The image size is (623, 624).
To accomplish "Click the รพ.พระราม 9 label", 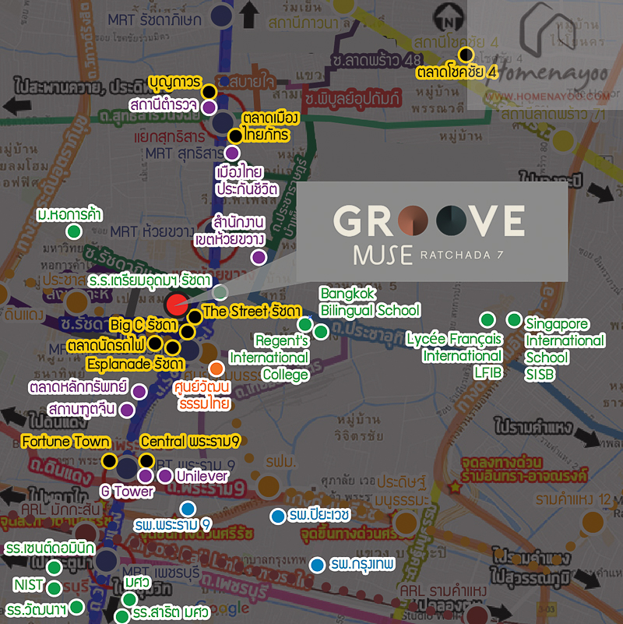I will (173, 525).
